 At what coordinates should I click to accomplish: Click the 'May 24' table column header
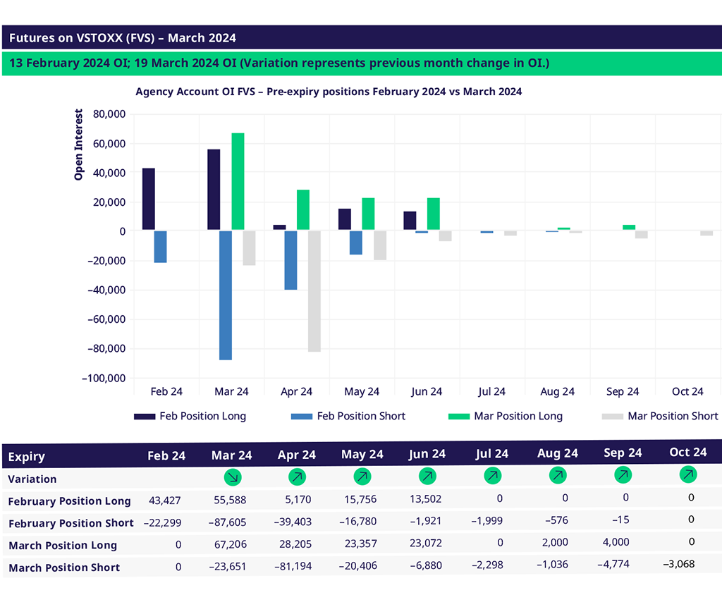click(x=362, y=455)
